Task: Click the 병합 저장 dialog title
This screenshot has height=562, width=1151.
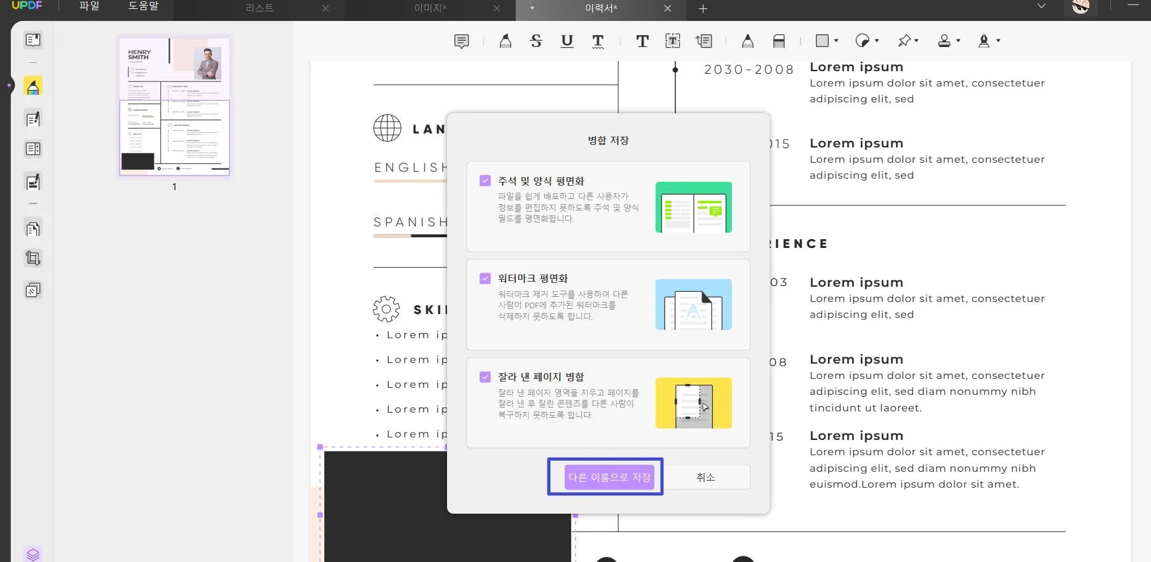Action: coord(608,140)
